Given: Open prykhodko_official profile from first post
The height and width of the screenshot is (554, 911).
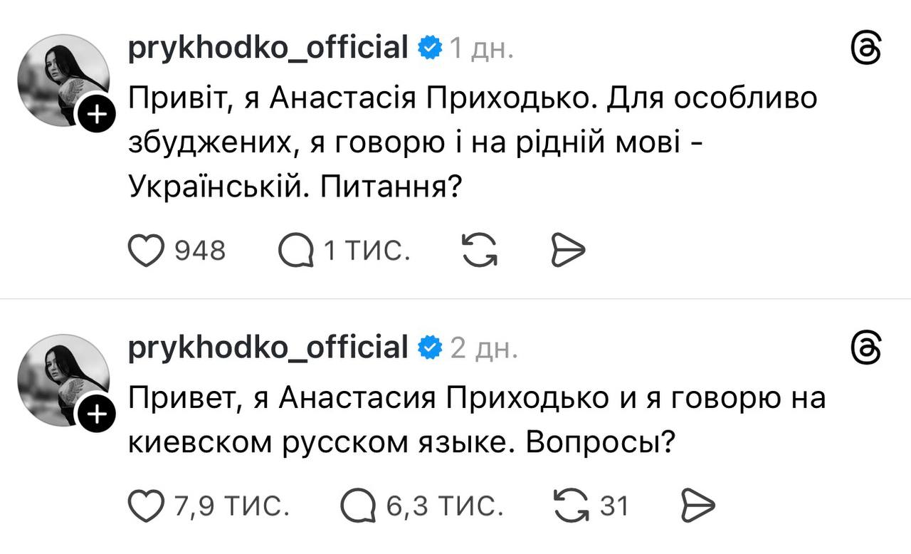Looking at the screenshot, I should pos(268,48).
